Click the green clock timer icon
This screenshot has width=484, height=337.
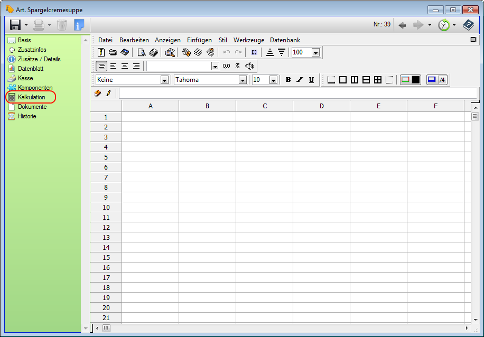pos(443,25)
